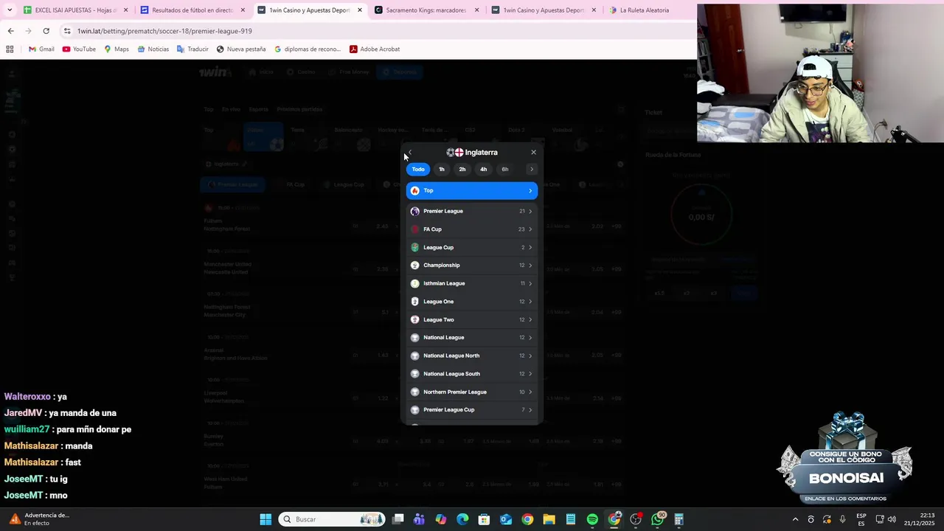Image resolution: width=944 pixels, height=531 pixels.
Task: Click the League Cup logo icon
Action: coord(415,248)
